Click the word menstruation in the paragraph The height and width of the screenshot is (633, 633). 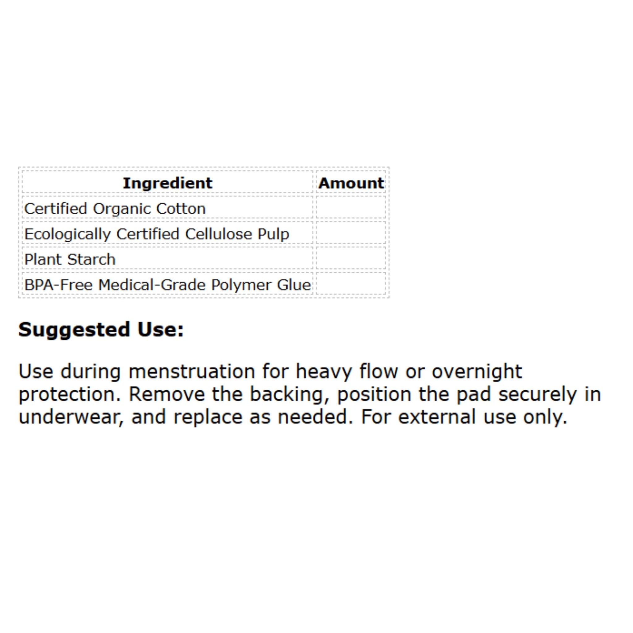tap(192, 372)
